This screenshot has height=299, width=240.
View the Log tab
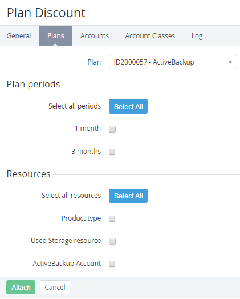pyautogui.click(x=197, y=36)
